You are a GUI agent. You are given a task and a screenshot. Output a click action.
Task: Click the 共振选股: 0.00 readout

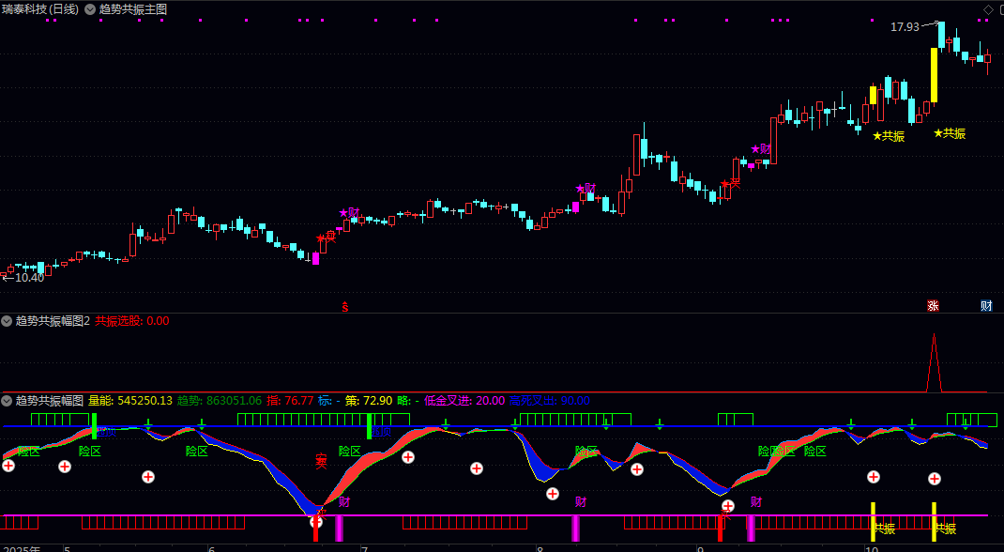tap(132, 321)
